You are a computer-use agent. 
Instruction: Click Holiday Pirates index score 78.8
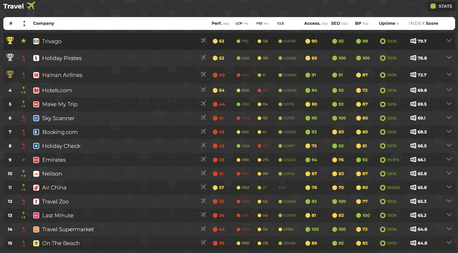(422, 58)
